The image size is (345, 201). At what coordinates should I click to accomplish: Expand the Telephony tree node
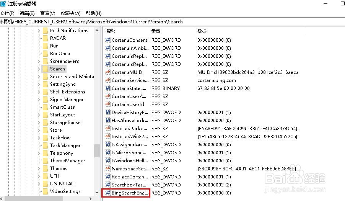(39, 153)
